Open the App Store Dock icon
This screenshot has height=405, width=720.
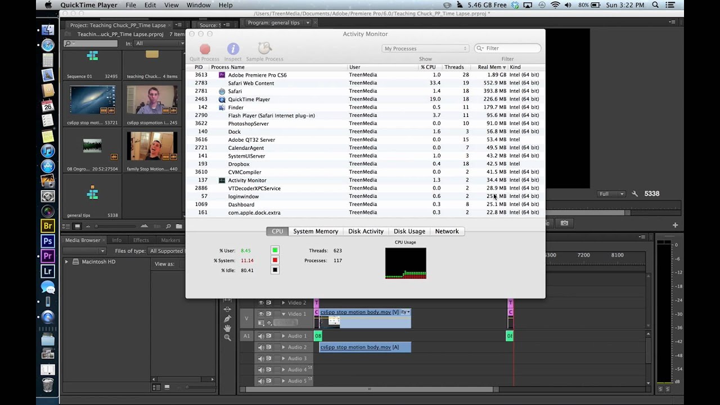48,166
